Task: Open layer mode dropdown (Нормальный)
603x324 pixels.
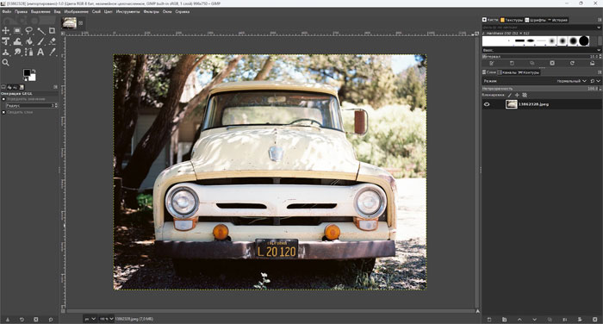Action: (571, 81)
